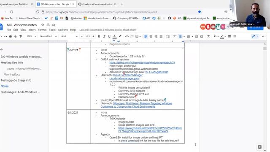270x152 pixels.
Task: Open the Insert menu
Action: pyautogui.click(x=32, y=30)
